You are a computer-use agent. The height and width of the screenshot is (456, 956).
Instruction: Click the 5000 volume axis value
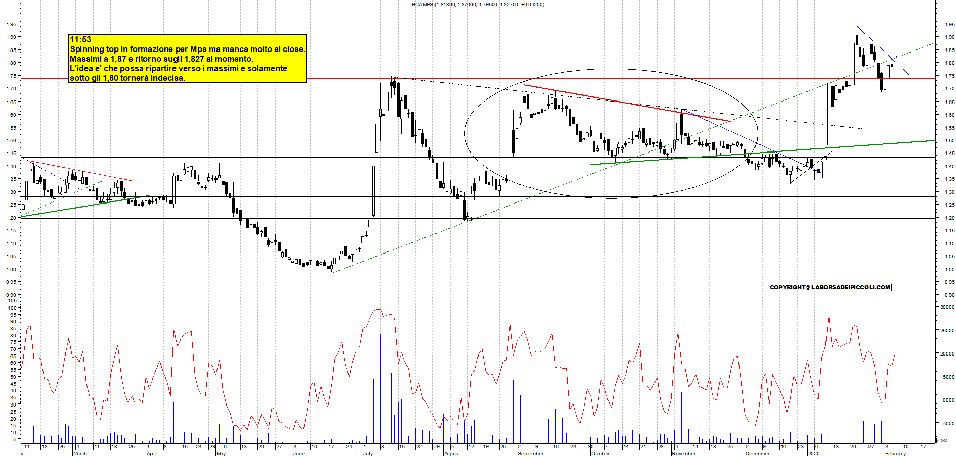(948, 423)
